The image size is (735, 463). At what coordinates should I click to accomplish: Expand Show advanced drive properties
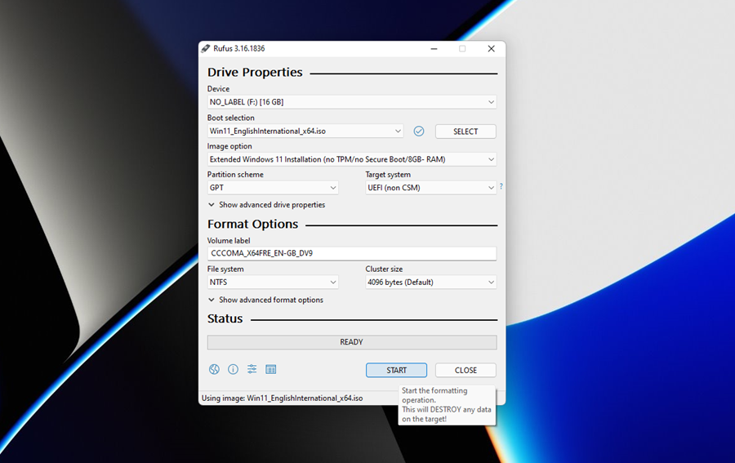[266, 205]
